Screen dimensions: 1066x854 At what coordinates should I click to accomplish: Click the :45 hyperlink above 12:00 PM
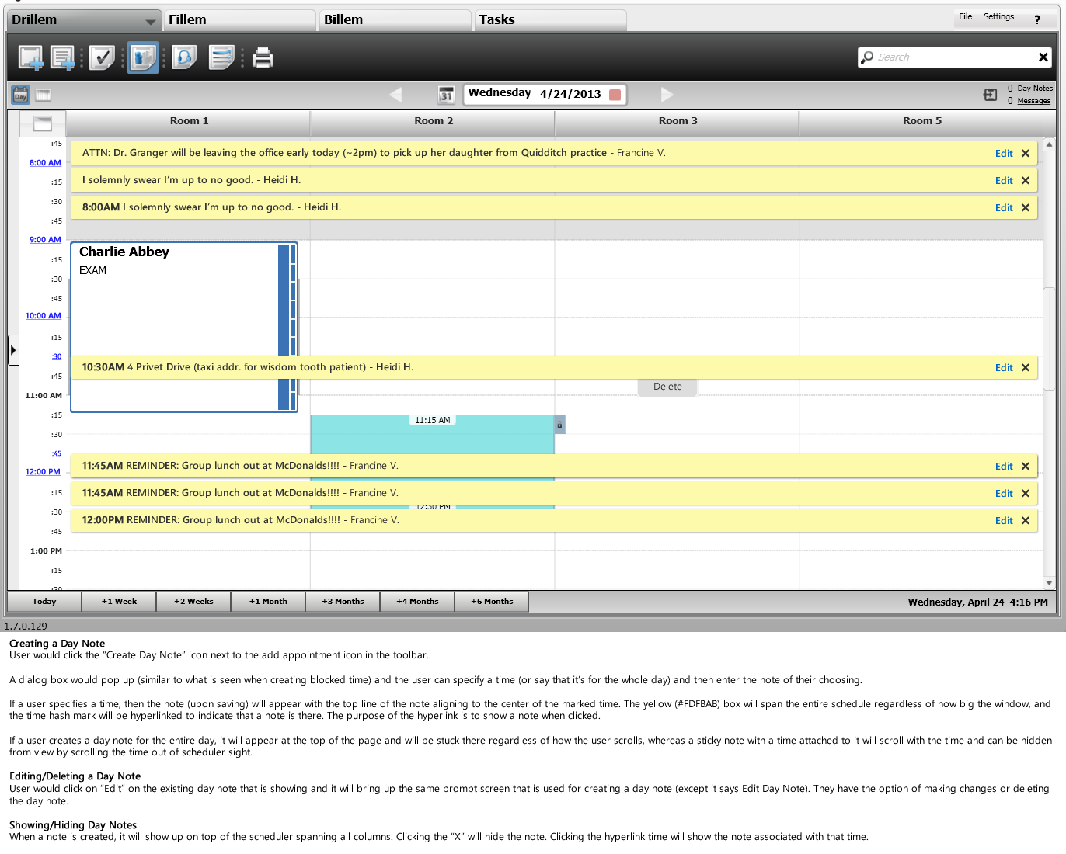(x=57, y=454)
